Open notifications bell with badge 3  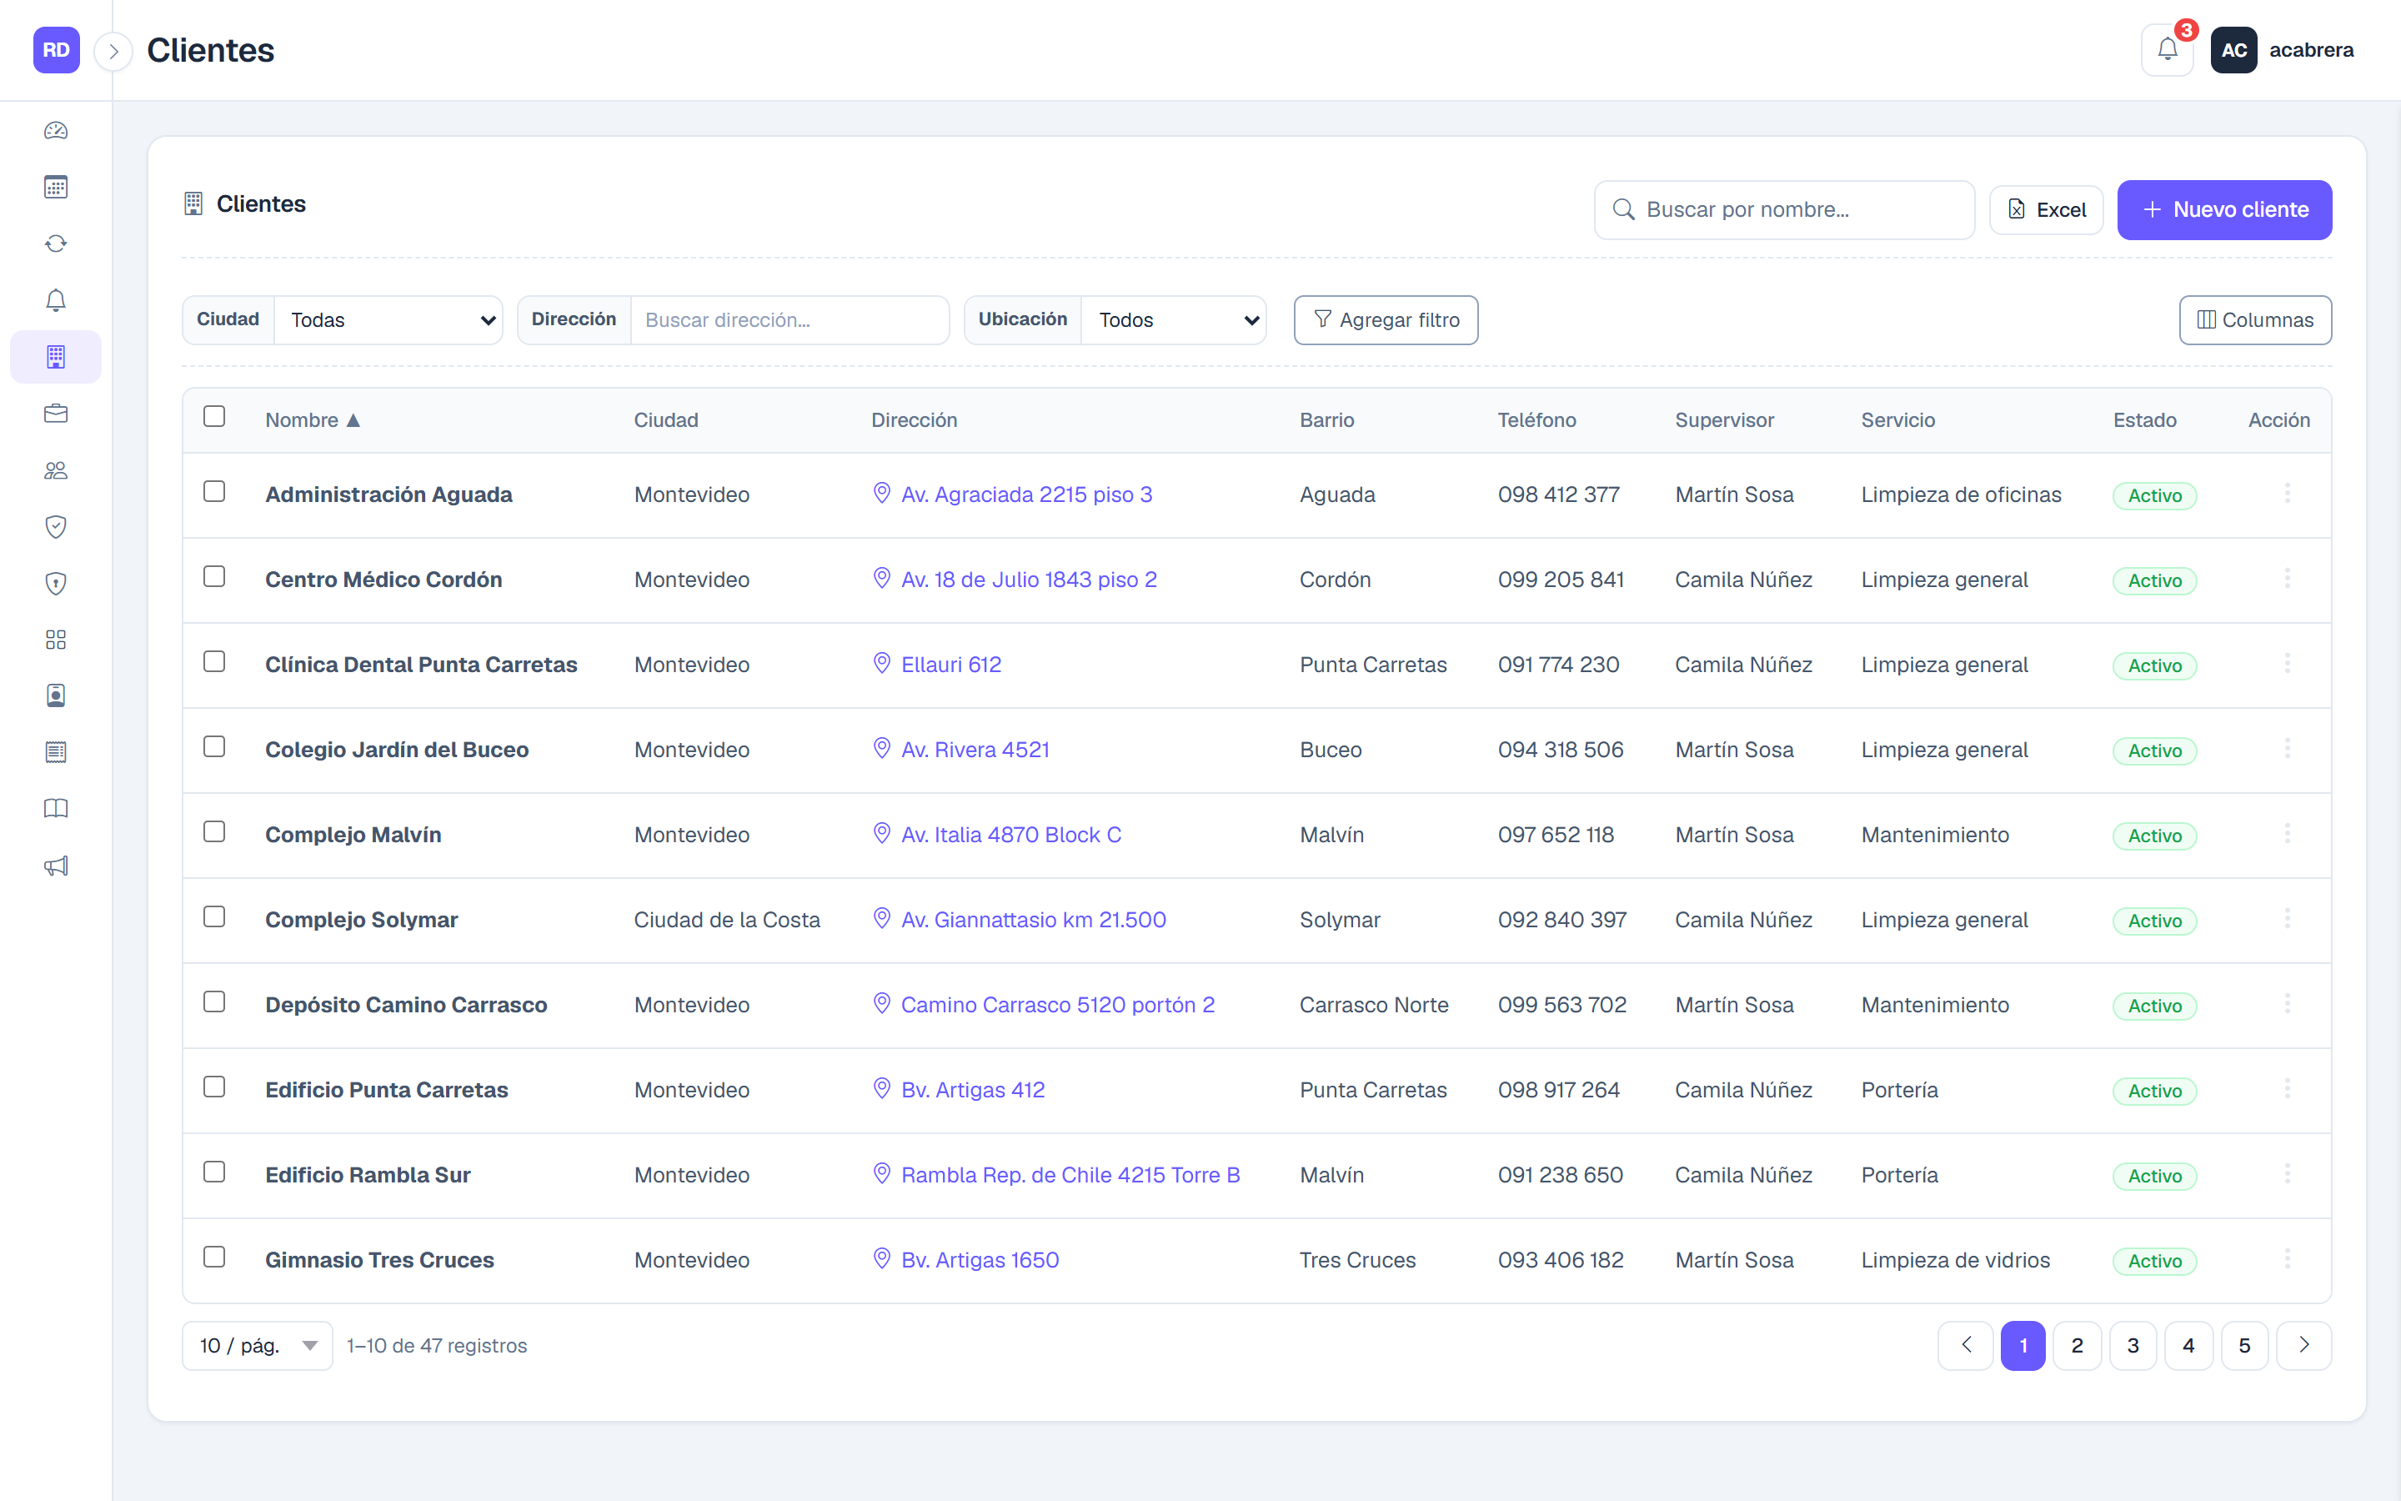click(2168, 50)
